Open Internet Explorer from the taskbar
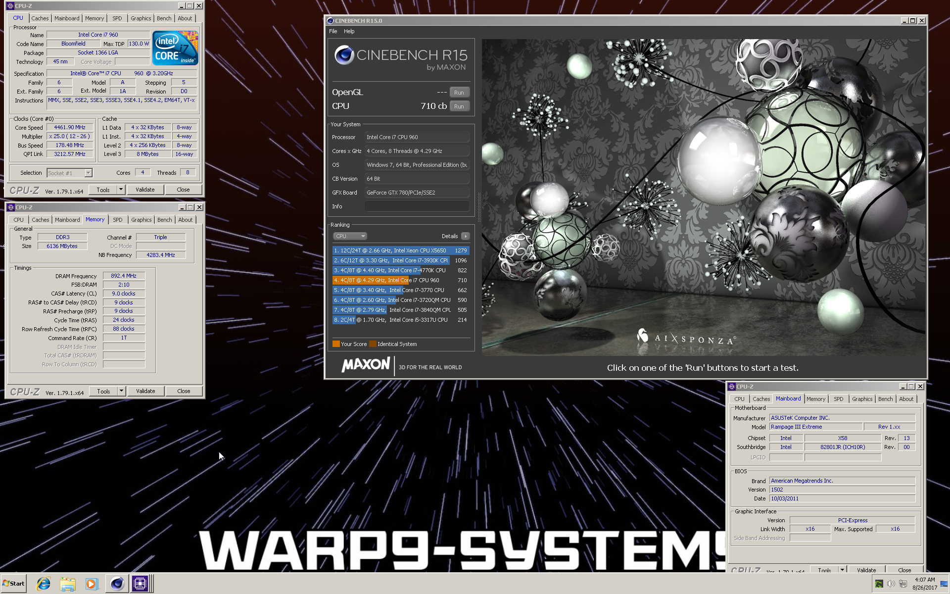Image resolution: width=950 pixels, height=594 pixels. (x=44, y=584)
